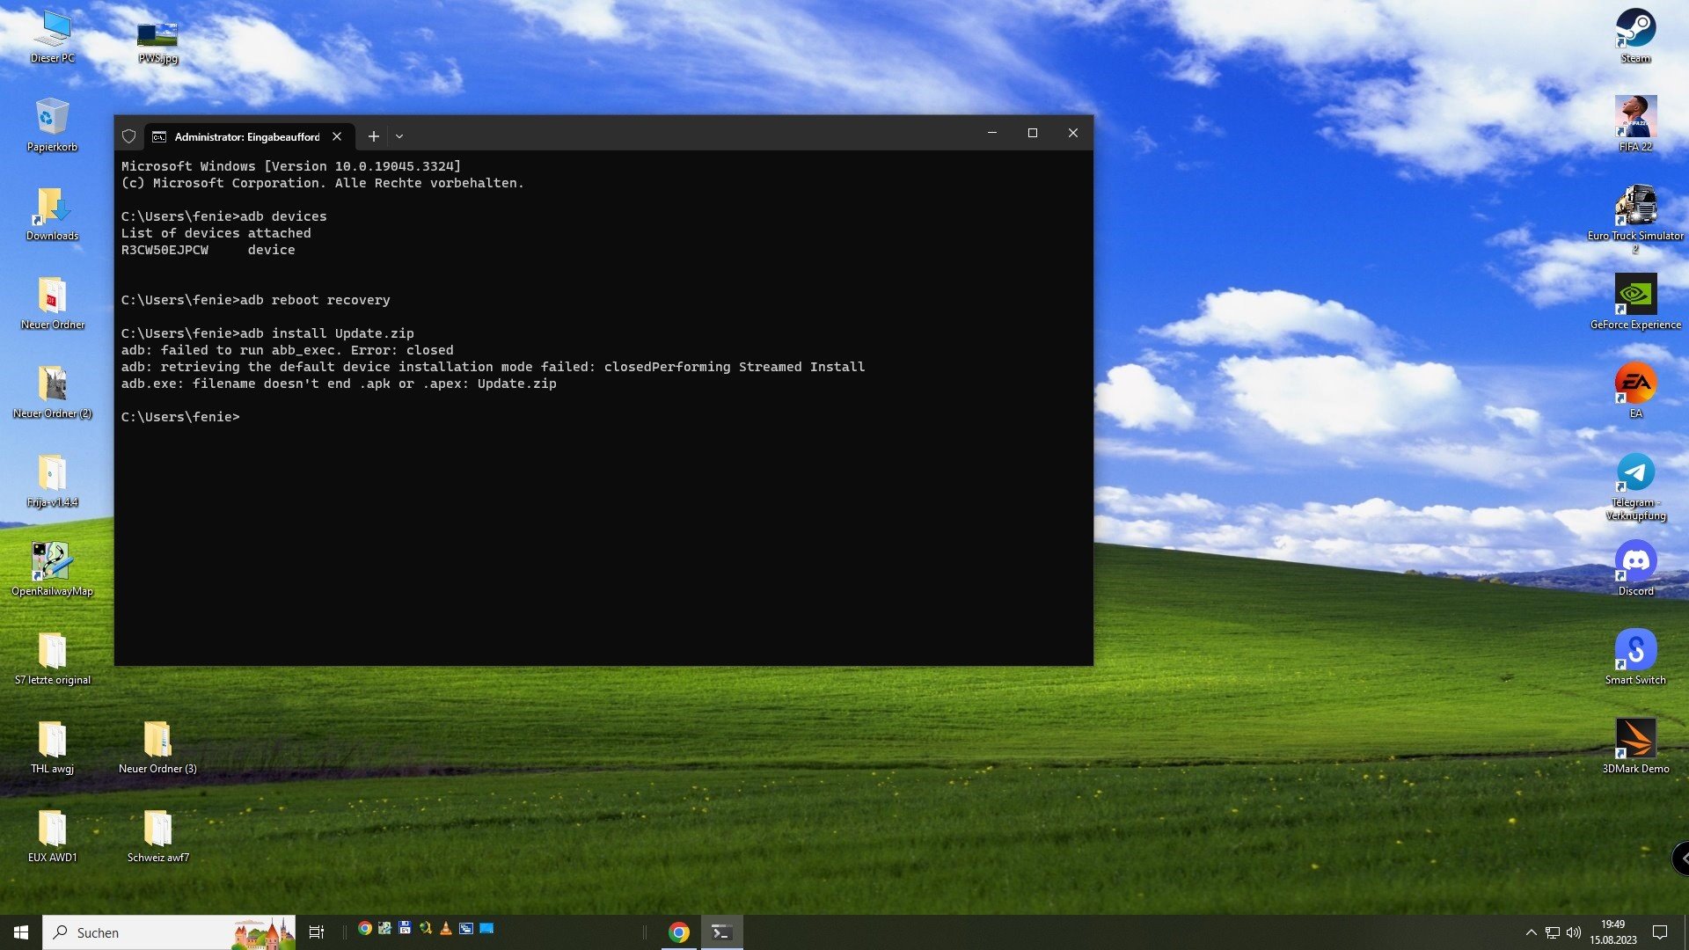Select the Administrator: Eingabeaufforderung tab

tap(246, 136)
